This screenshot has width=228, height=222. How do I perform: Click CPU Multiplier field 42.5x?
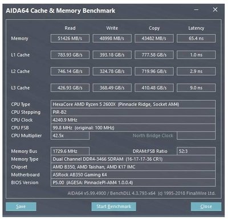point(70,135)
